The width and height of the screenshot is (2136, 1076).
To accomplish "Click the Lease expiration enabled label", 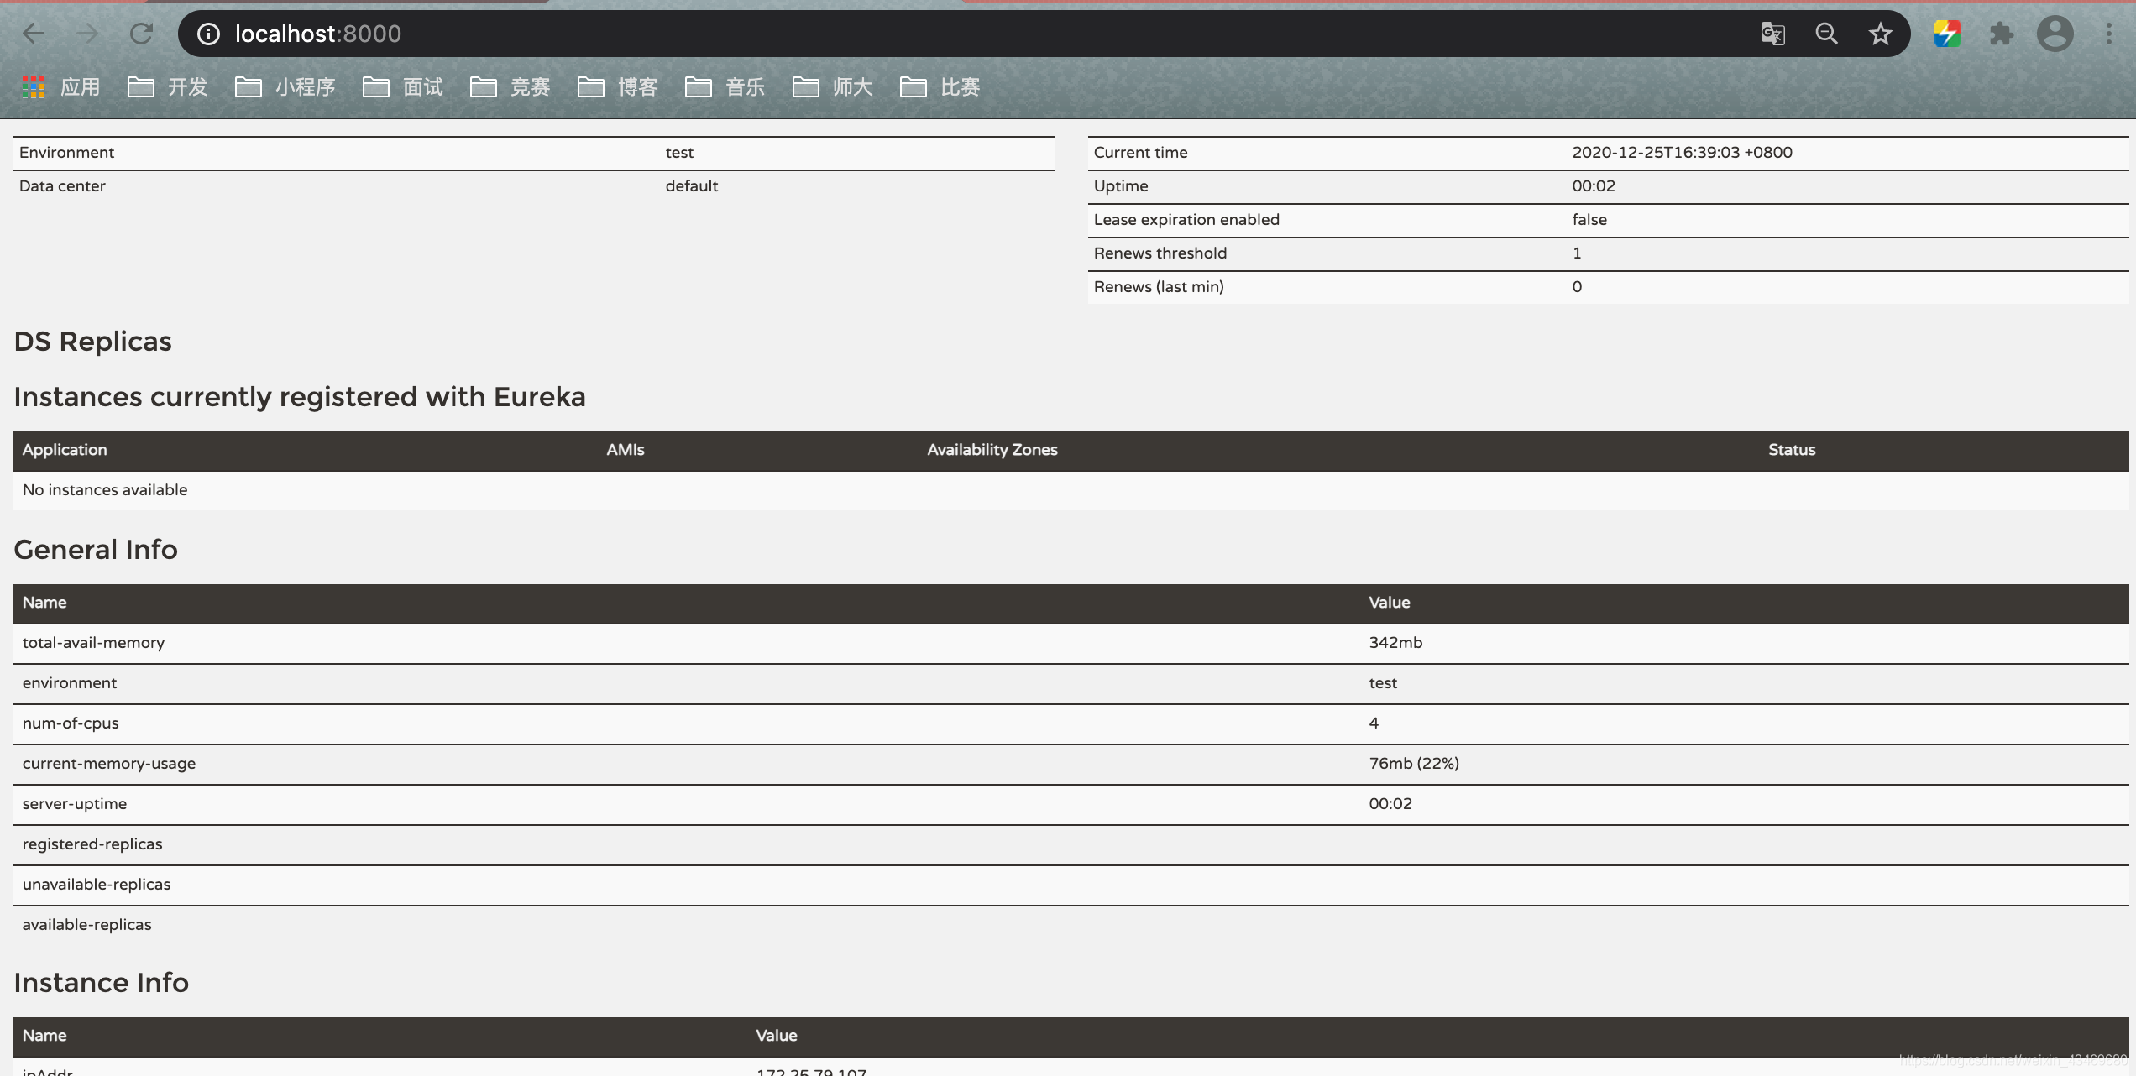I will pyautogui.click(x=1186, y=220).
